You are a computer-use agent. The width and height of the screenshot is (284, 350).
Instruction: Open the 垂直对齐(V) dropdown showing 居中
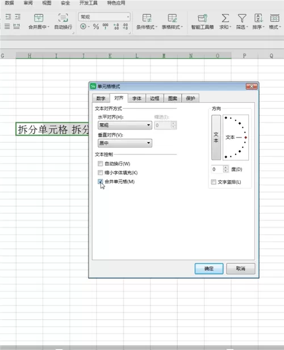pos(125,143)
